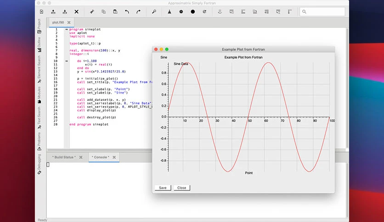Viewport: 384px width, 222px height.
Task: Click the green zoom dot of plot window
Action: 167,50
